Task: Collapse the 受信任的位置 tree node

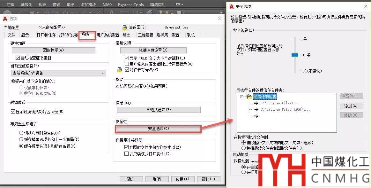Action: coord(241,97)
